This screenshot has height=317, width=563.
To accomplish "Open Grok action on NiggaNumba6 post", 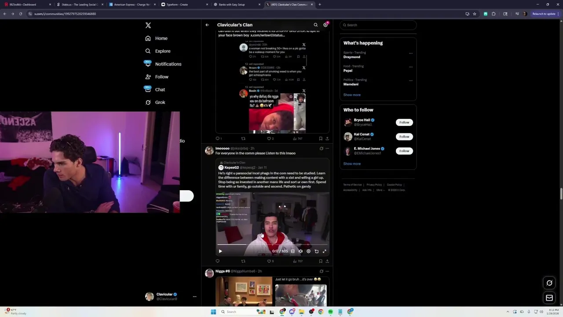I will click(x=321, y=271).
